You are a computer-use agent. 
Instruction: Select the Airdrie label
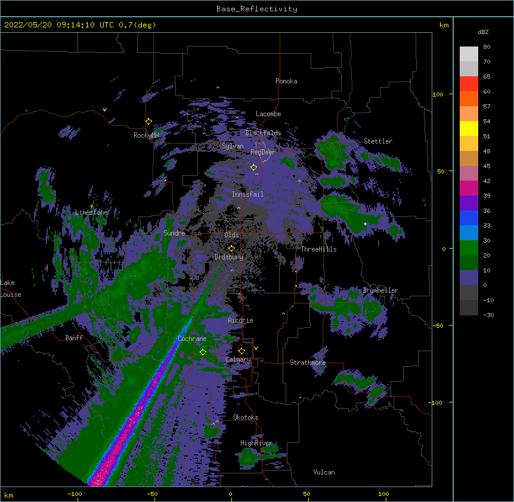pos(241,320)
